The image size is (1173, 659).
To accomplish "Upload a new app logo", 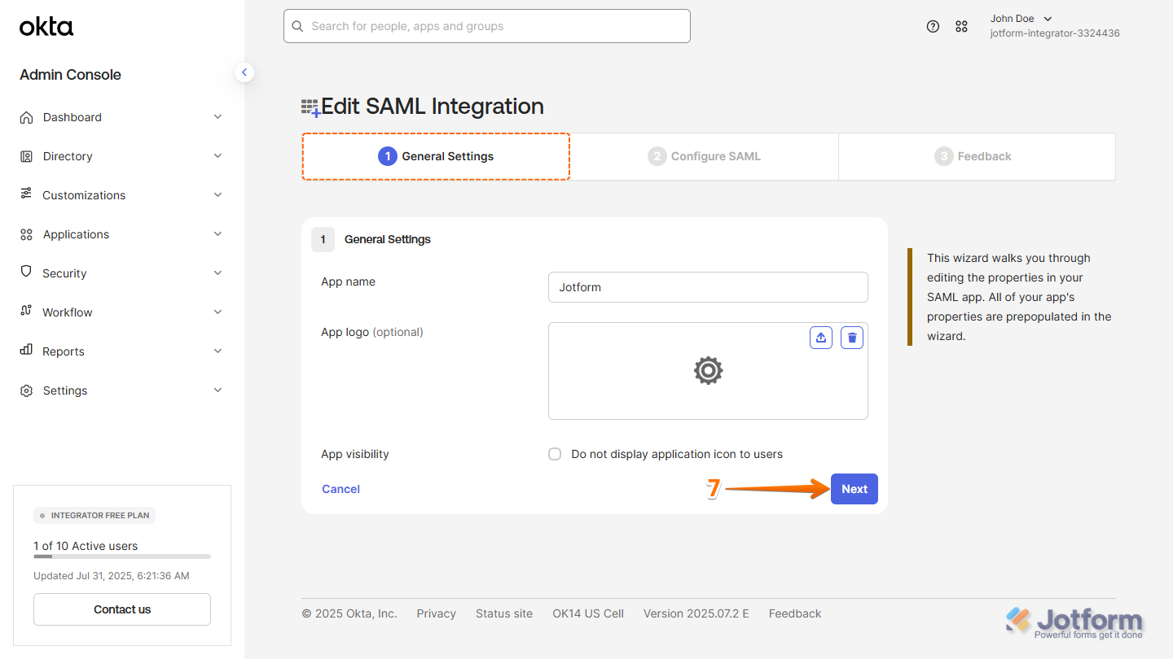I will [x=821, y=338].
